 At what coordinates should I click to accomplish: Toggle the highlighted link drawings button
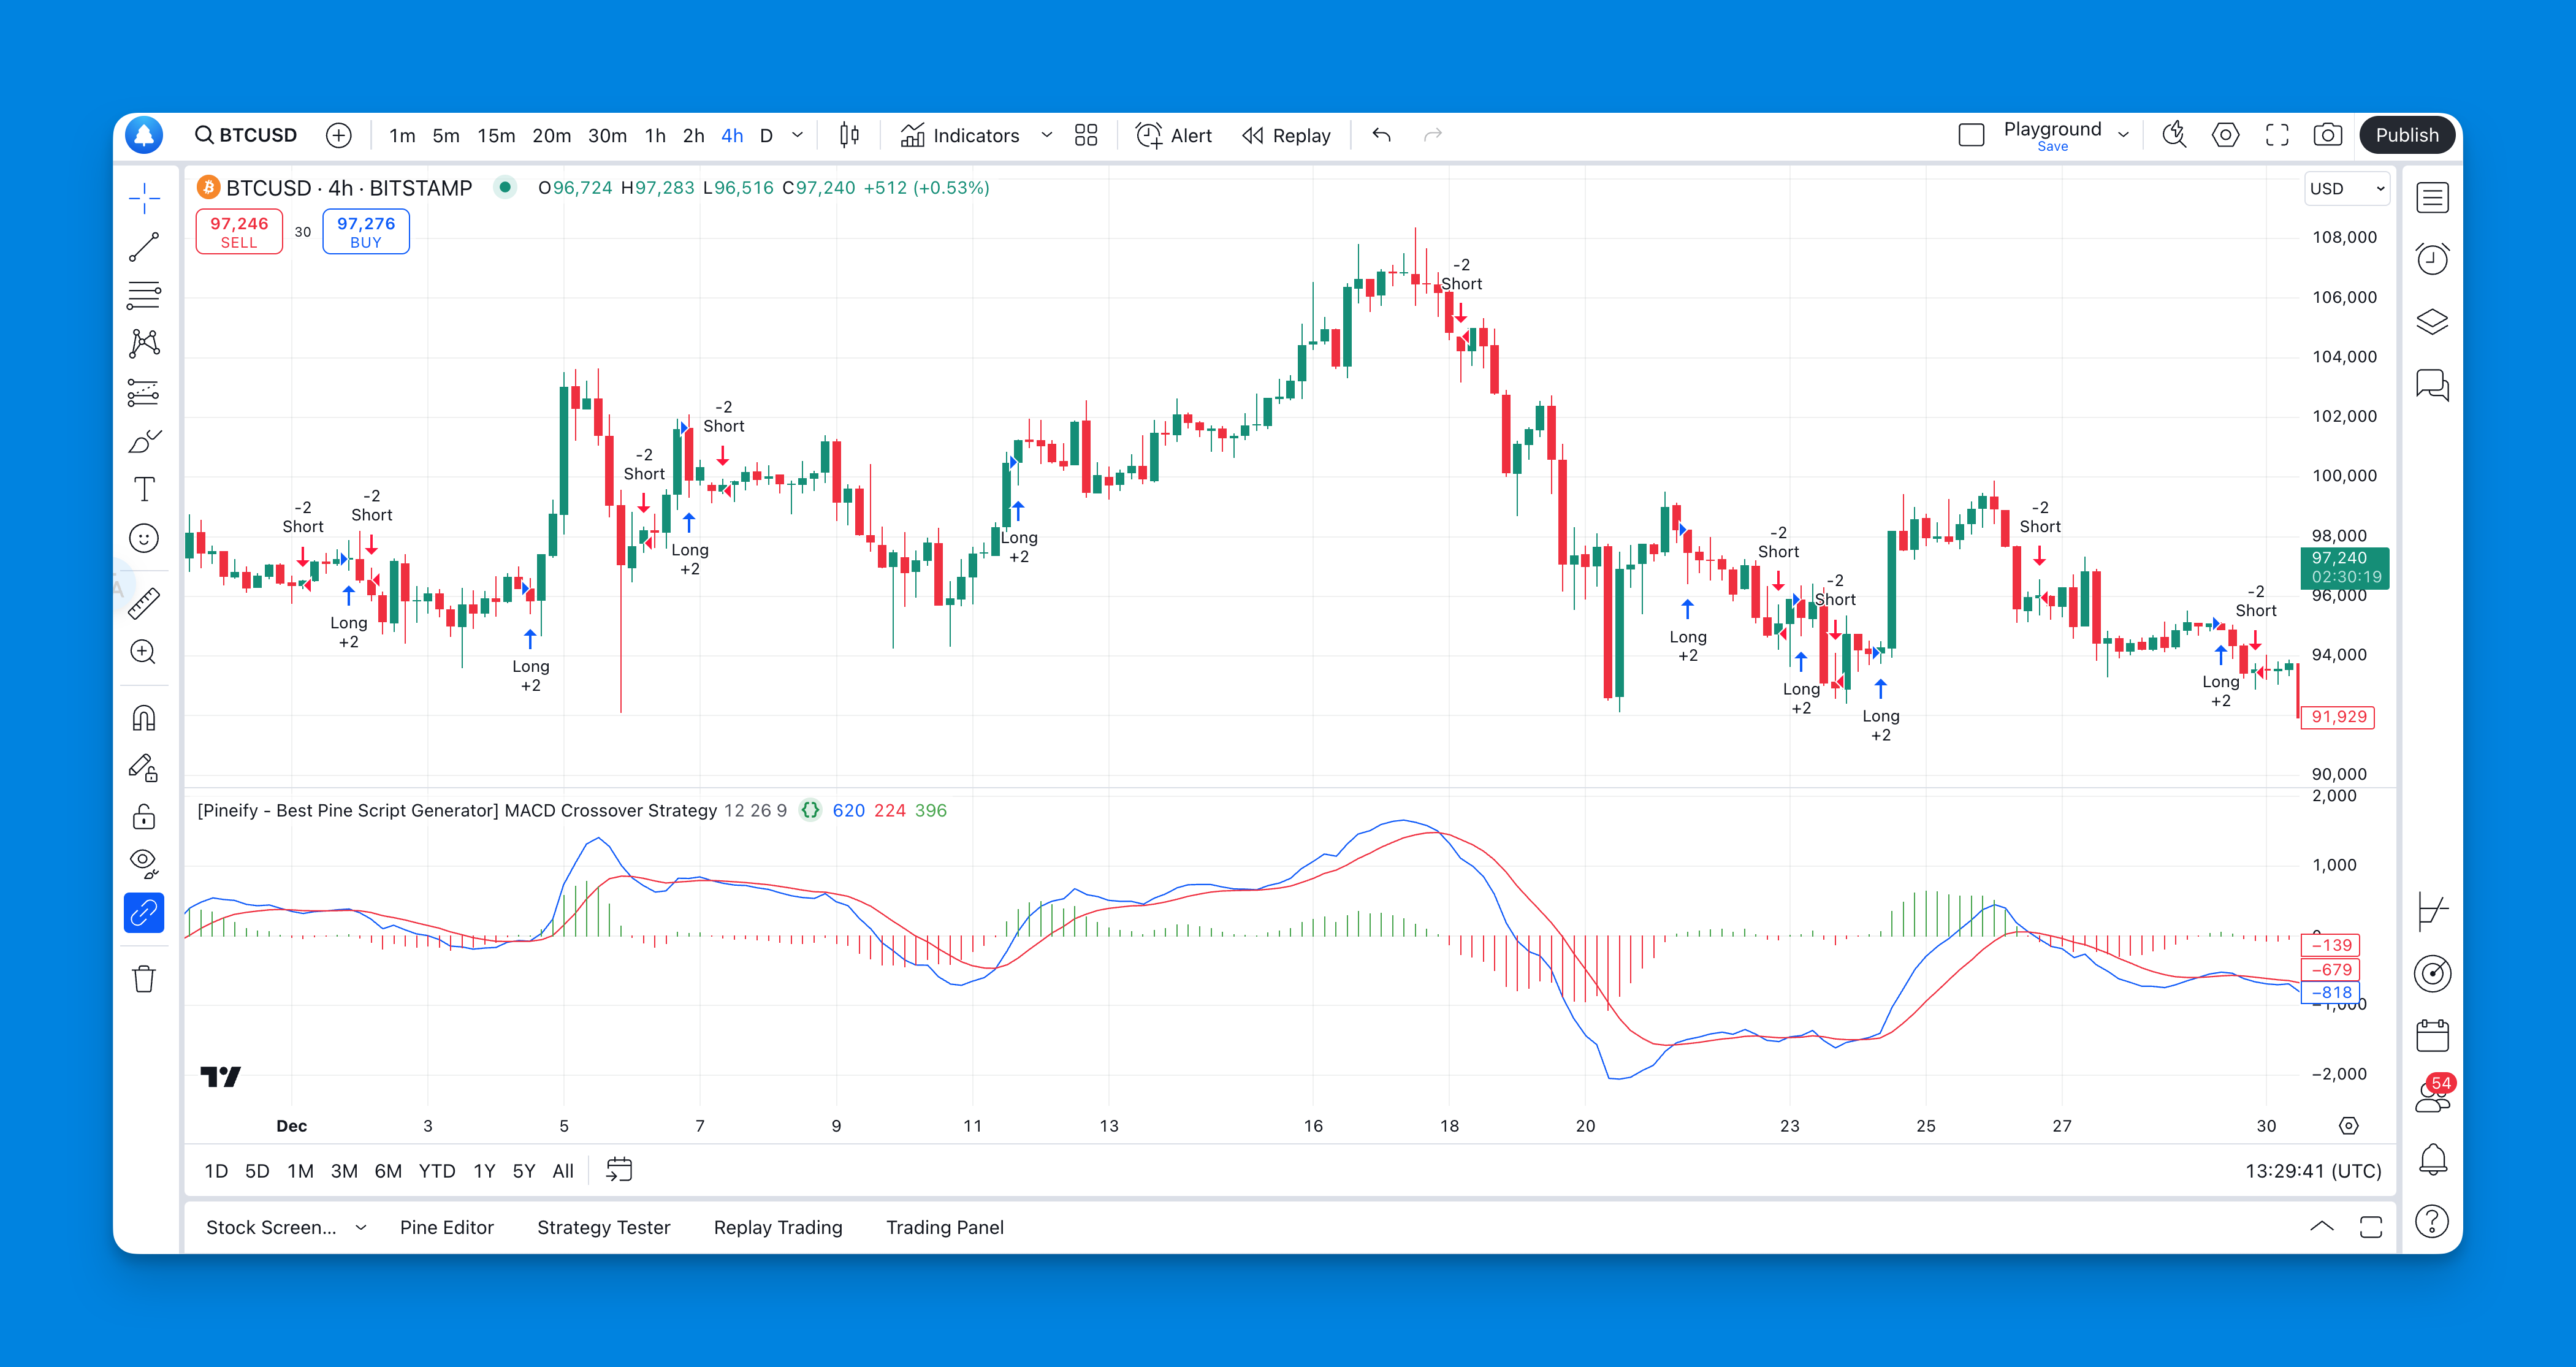144,913
